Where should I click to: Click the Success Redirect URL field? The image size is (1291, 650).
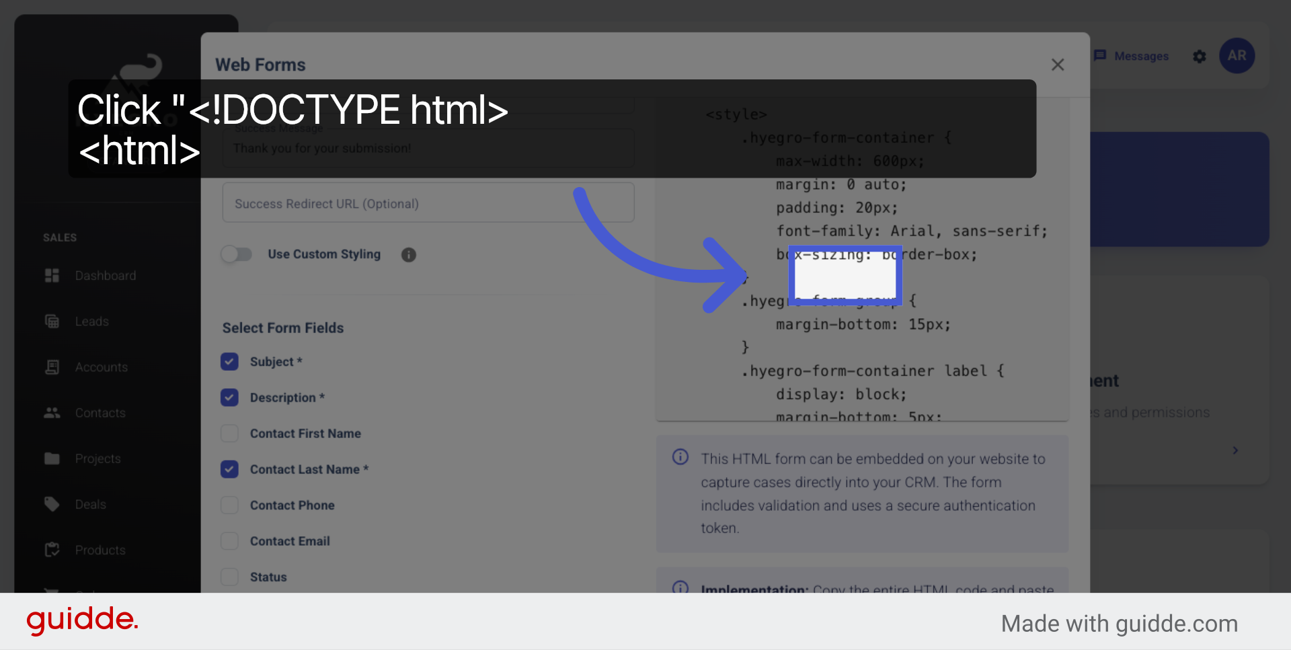[x=428, y=203]
